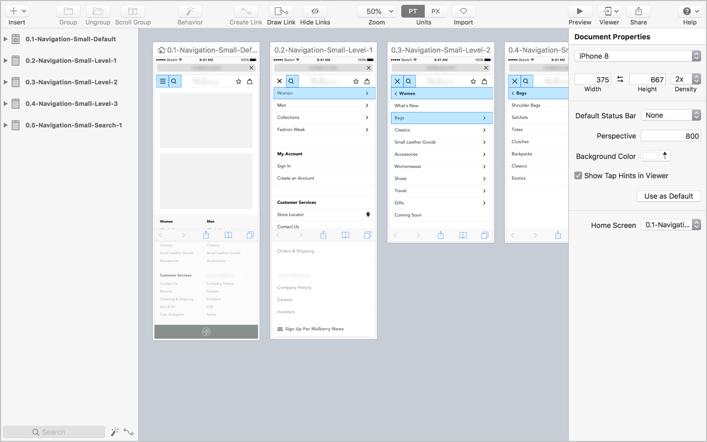This screenshot has height=442, width=707.
Task: Click the layer Search field
Action: [54, 432]
